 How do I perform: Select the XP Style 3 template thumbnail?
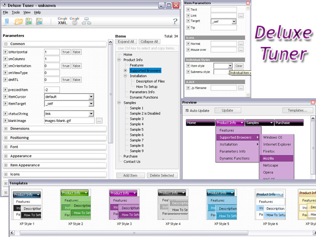[x=124, y=204]
